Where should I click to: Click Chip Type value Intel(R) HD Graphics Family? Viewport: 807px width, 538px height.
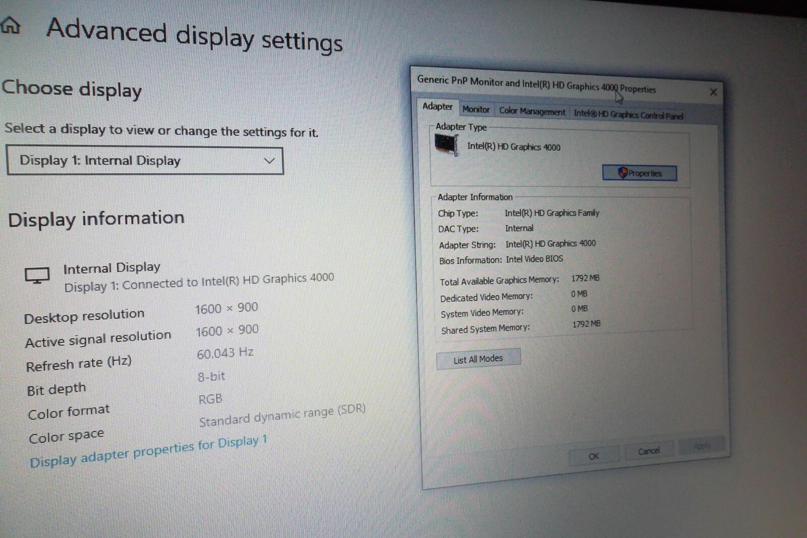click(552, 213)
